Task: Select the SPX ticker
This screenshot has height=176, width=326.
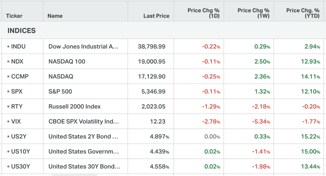Action: (17, 92)
